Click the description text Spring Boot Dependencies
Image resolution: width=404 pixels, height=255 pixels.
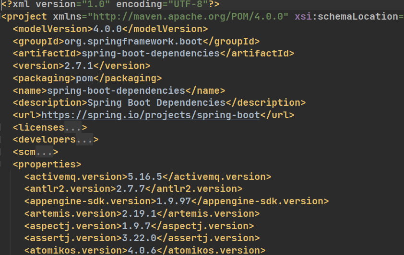point(156,103)
